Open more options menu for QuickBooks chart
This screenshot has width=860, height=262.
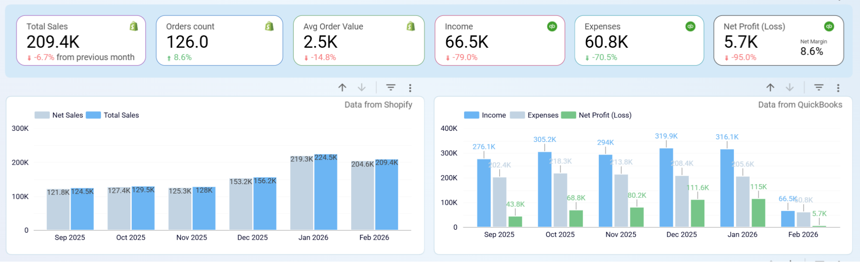click(x=838, y=88)
